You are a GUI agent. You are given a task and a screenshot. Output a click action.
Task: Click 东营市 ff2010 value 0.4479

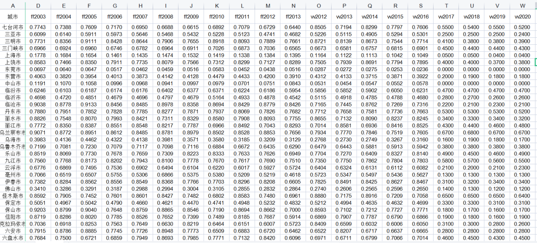(x=216, y=76)
